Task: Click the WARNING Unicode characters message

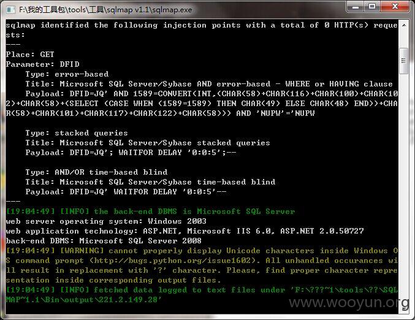Action: click(202, 265)
